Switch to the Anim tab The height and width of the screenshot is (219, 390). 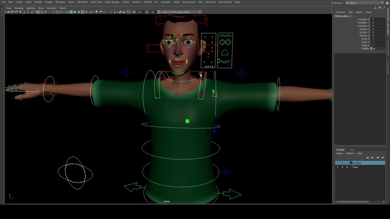[352, 150]
